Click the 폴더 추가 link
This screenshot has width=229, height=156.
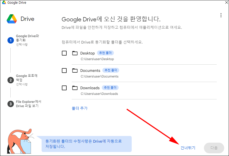pyautogui.click(x=80, y=108)
